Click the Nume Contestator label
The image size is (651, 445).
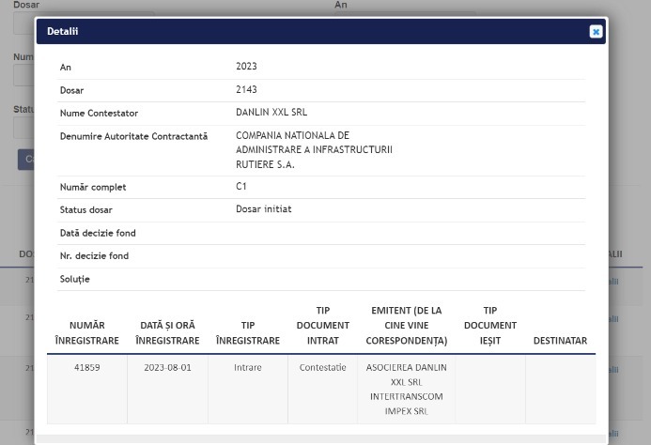click(99, 114)
